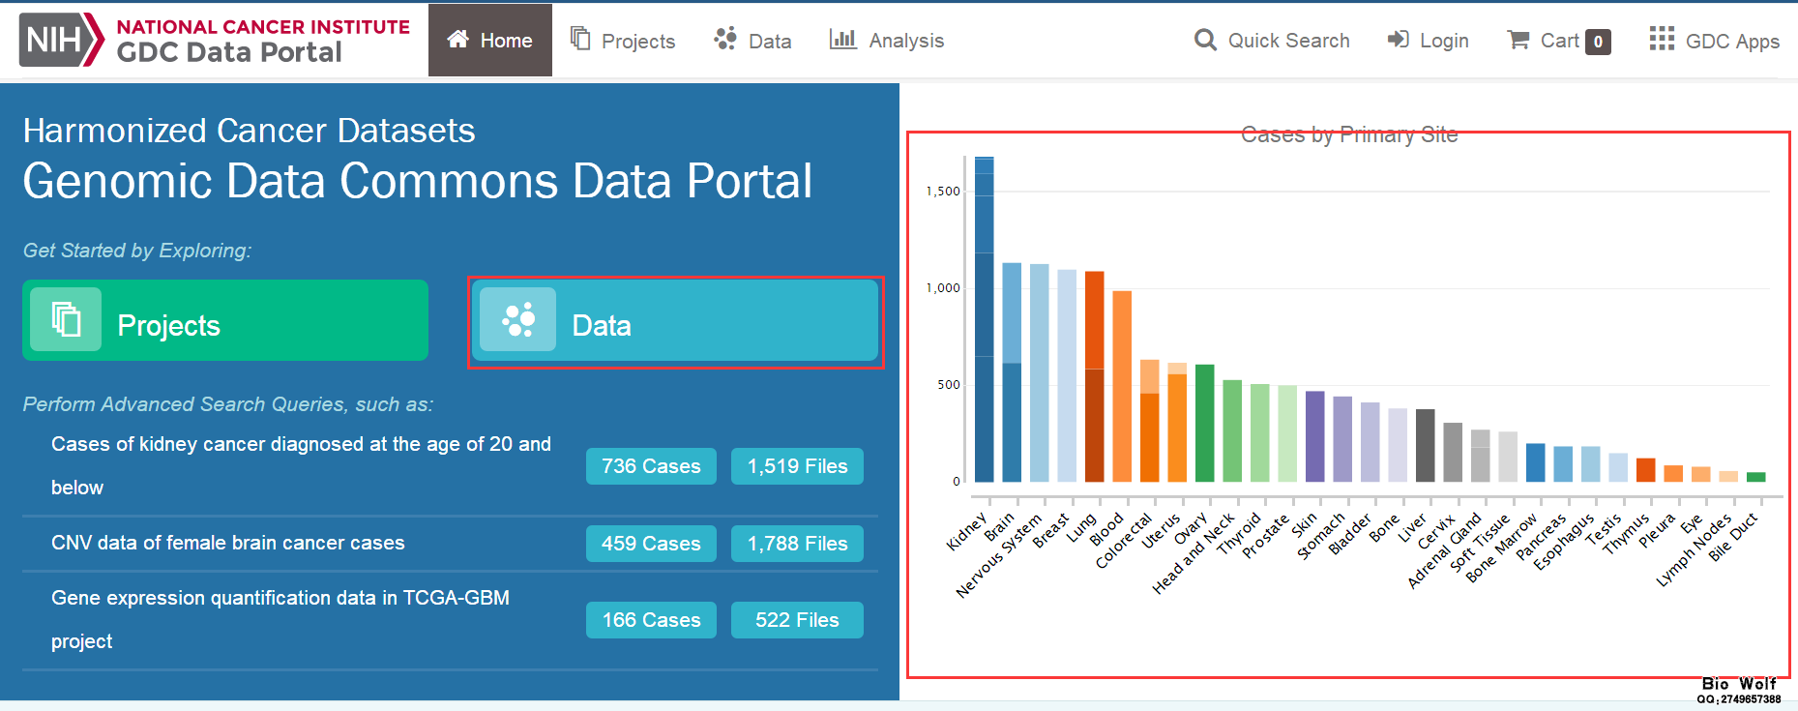The image size is (1798, 711).
Task: Click the cart count badge showing 0
Action: point(1598,42)
